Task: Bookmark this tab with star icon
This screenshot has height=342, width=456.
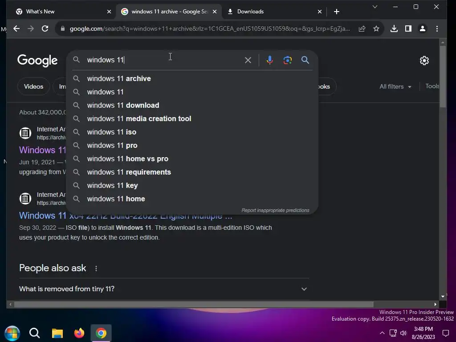Action: 376,28
